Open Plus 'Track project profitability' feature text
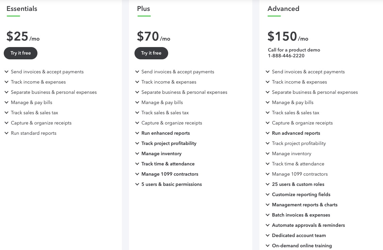 click(x=169, y=144)
